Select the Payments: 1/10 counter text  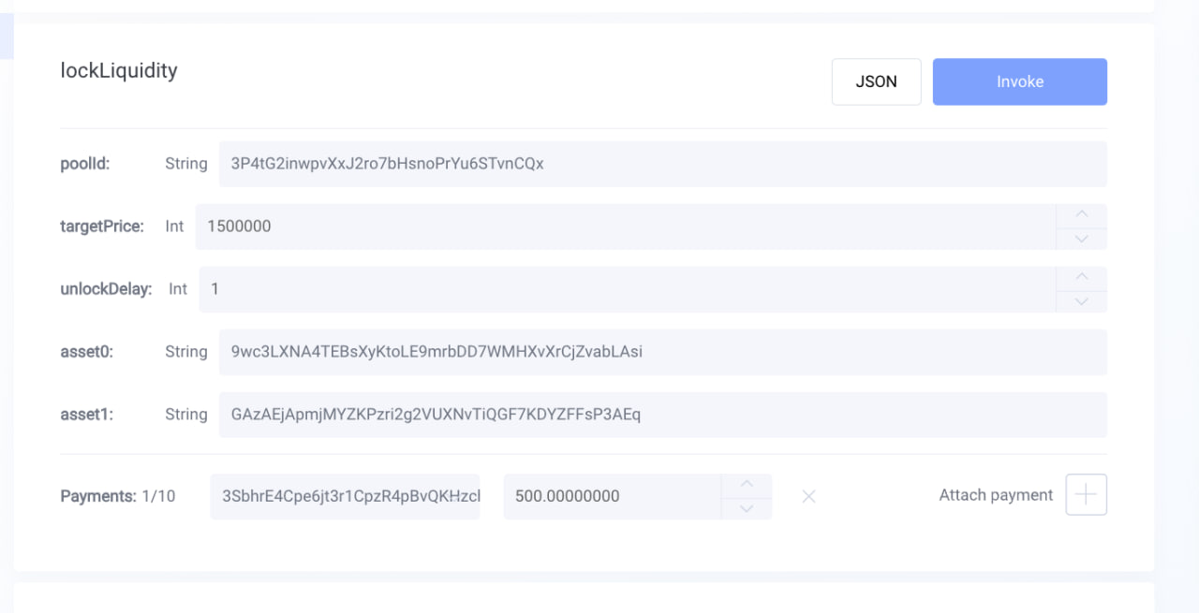coord(117,496)
